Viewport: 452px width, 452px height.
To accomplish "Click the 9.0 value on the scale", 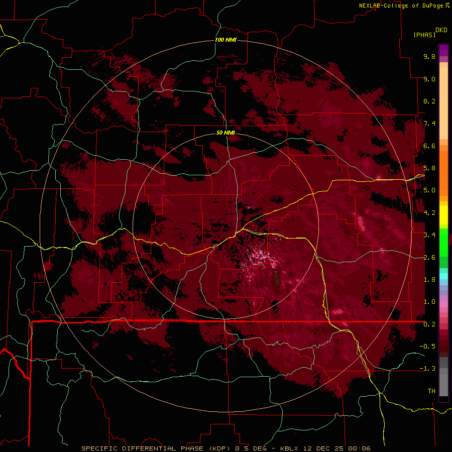I will click(x=429, y=79).
